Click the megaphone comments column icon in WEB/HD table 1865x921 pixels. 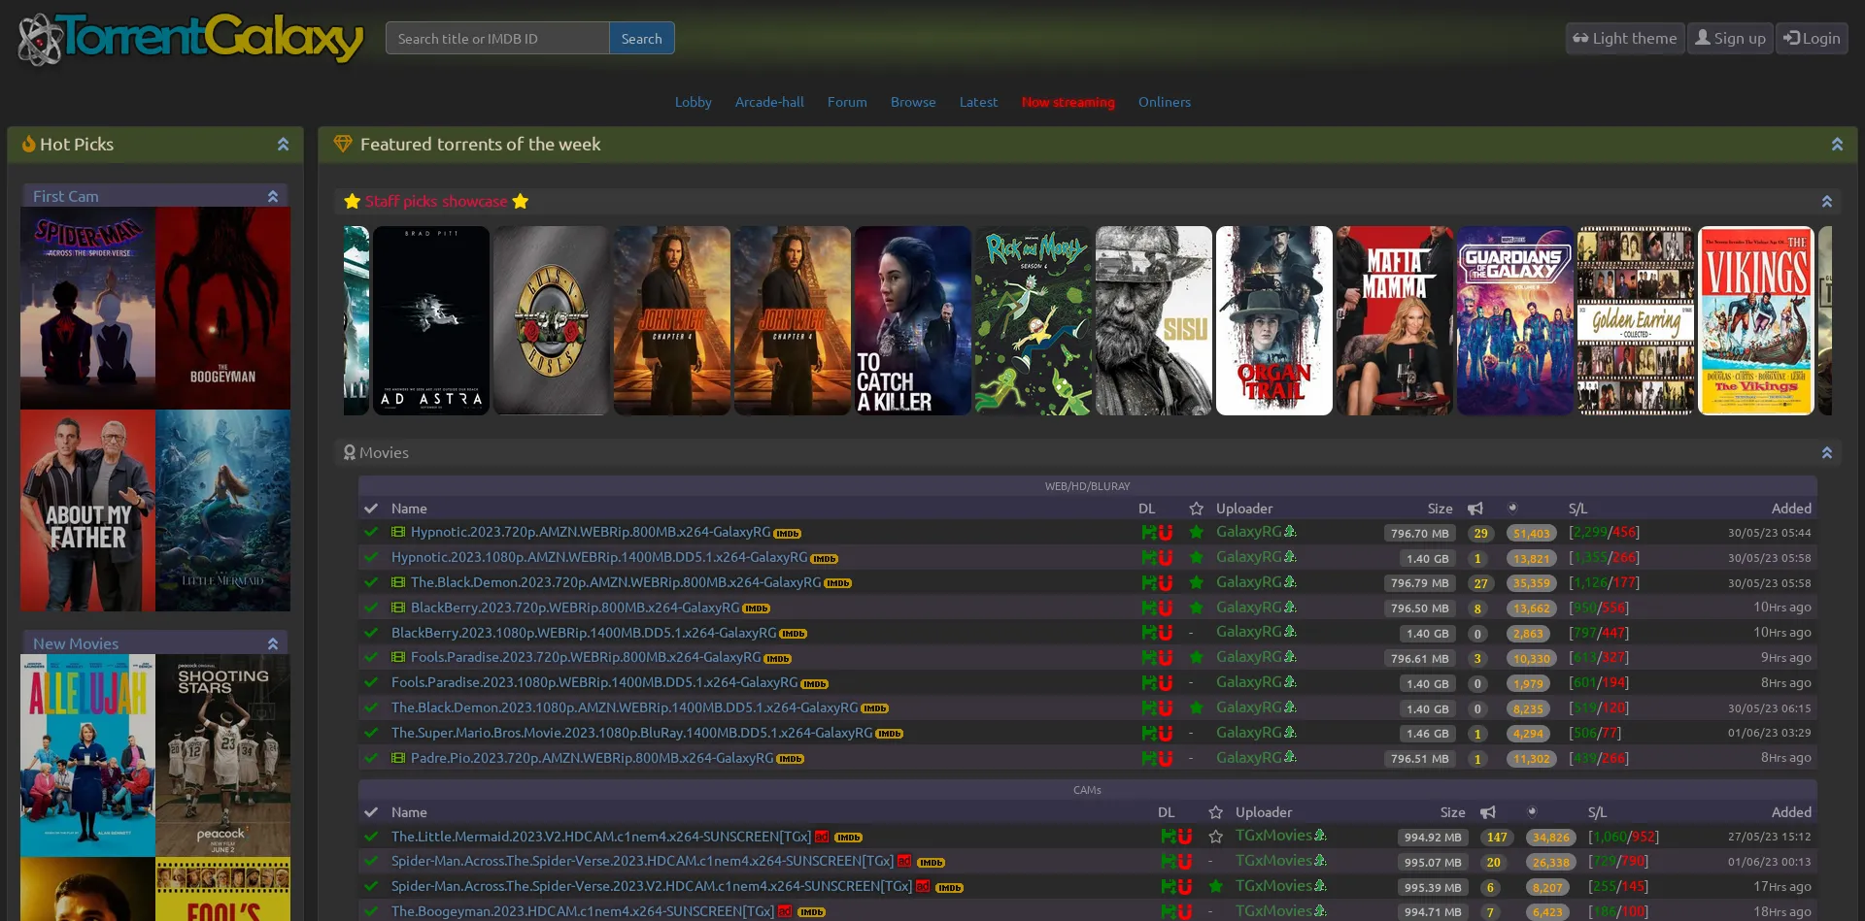tap(1475, 509)
